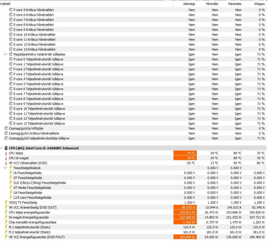Collapse the CPU [#0] Intel Core i5-14600KF section
Viewport: 268px width, 242px height.
pyautogui.click(x=1, y=148)
